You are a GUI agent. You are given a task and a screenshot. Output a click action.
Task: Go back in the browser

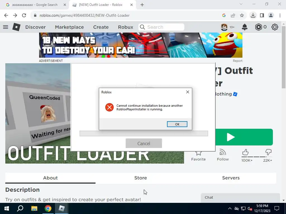click(x=6, y=16)
